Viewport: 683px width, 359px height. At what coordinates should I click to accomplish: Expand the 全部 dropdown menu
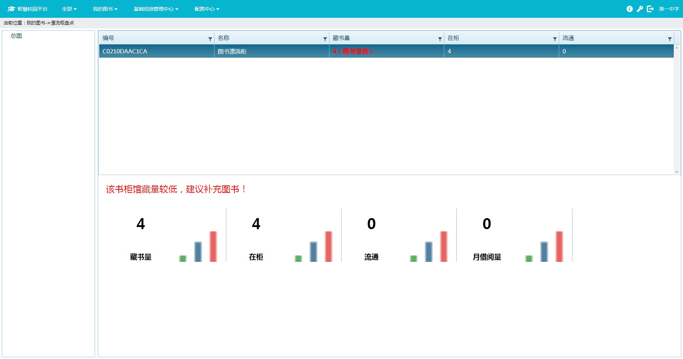[x=69, y=9]
